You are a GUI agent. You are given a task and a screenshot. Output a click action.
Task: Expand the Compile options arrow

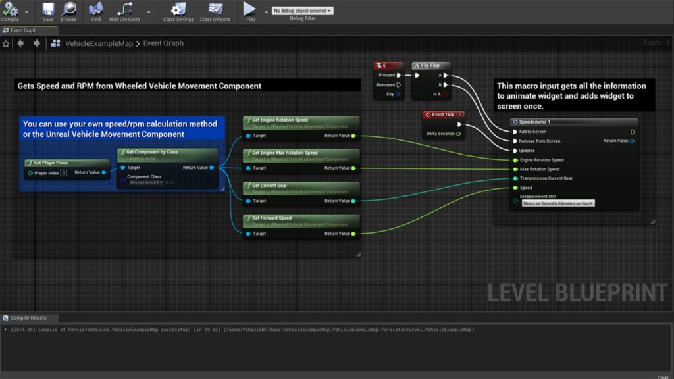(27, 12)
